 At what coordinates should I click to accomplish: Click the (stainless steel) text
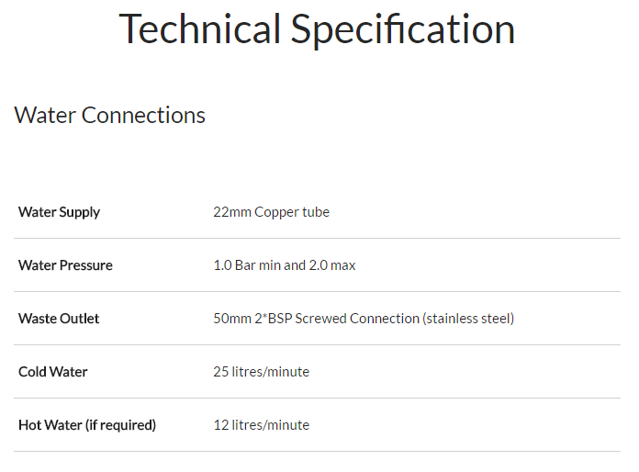[x=468, y=319]
